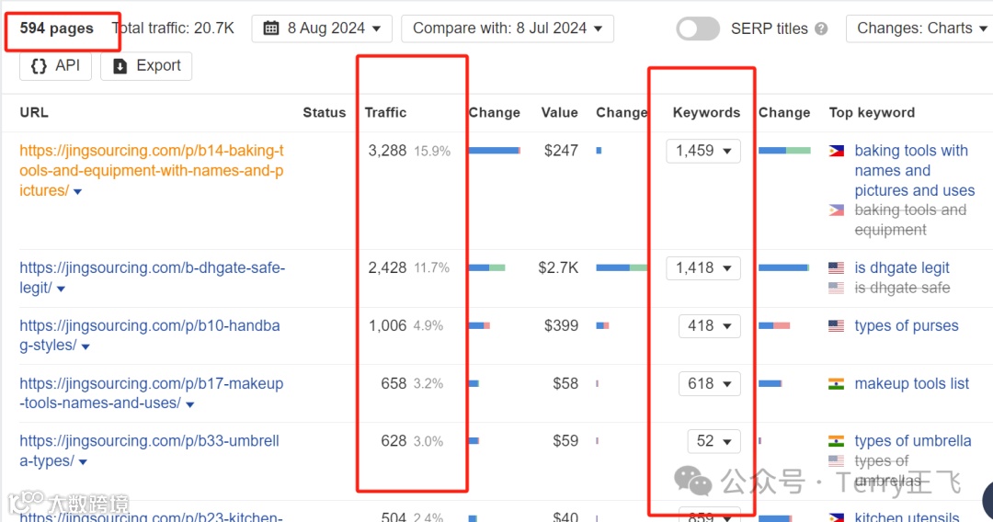This screenshot has width=993, height=522.
Task: Open the 1,418 keywords dropdown
Action: click(703, 267)
